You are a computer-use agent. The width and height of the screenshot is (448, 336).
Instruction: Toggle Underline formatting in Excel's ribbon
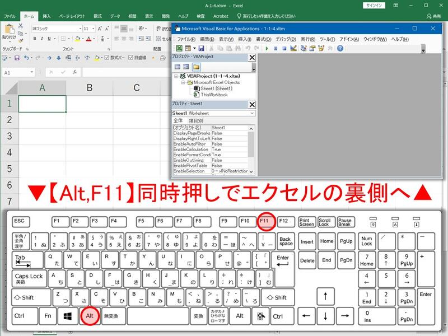click(49, 39)
